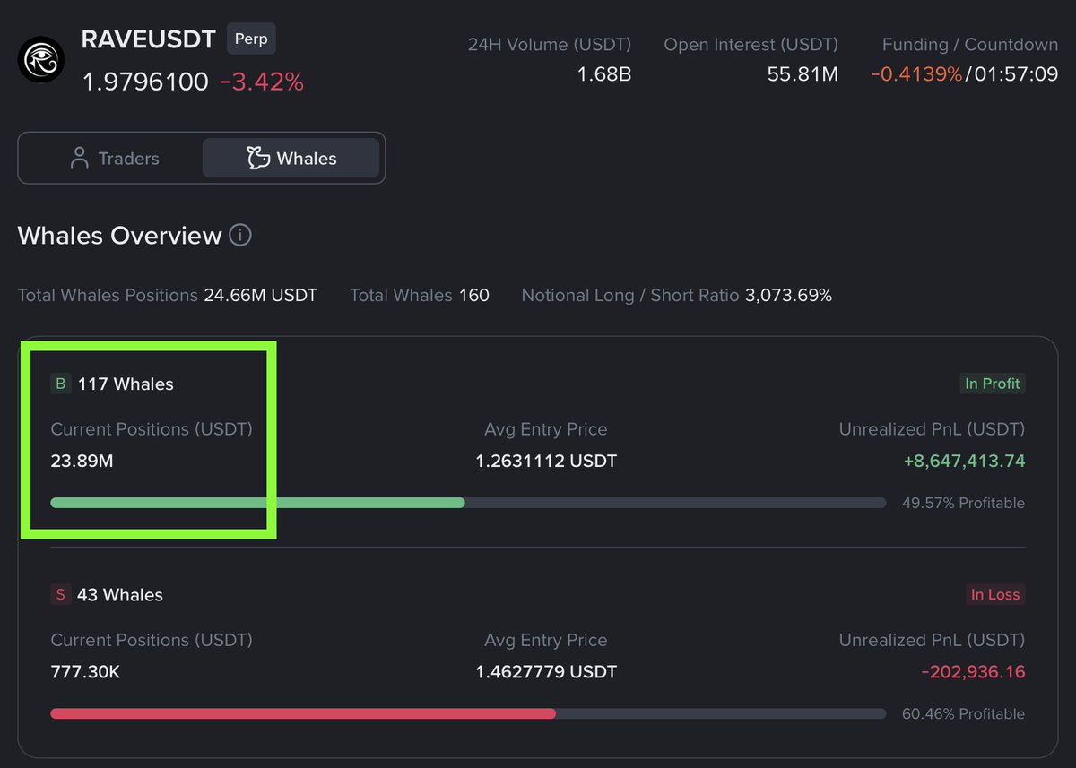Click the Notional Long / Short Ratio label
This screenshot has width=1076, height=768.
click(x=630, y=295)
